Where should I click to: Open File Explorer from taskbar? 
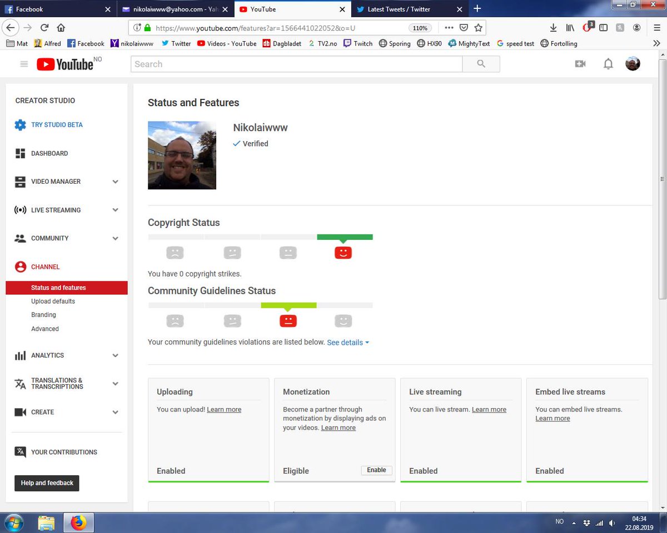pyautogui.click(x=47, y=522)
